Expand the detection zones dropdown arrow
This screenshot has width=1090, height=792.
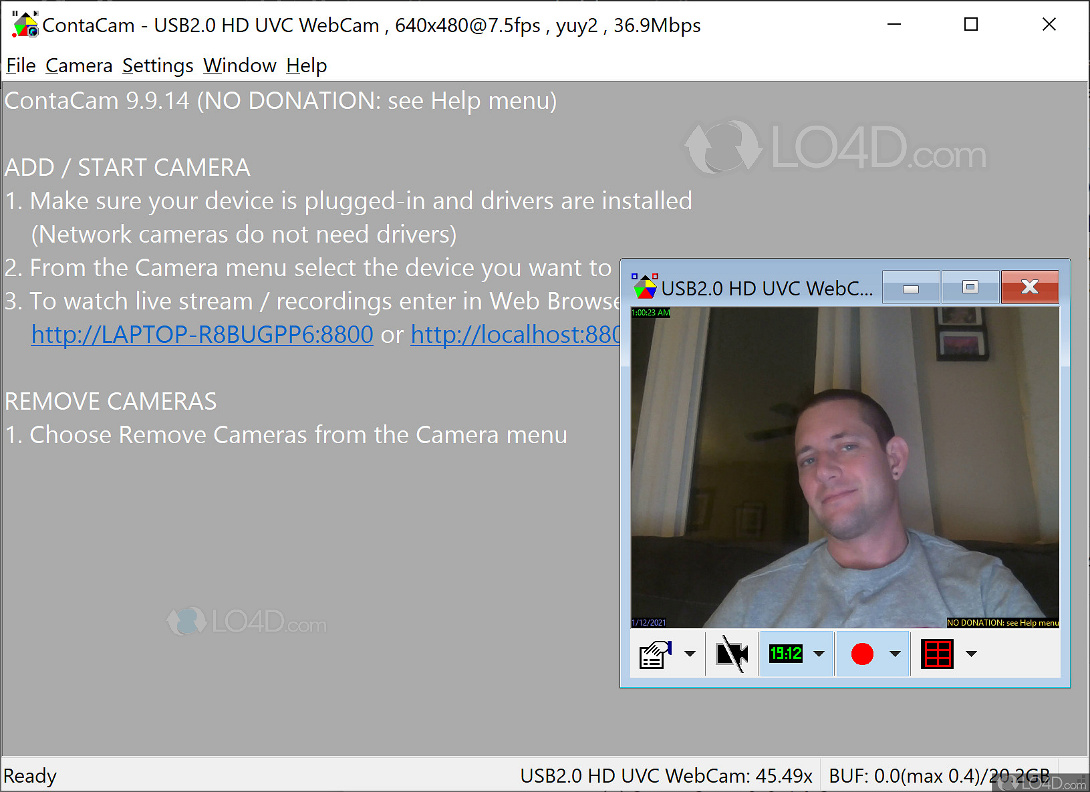point(972,654)
